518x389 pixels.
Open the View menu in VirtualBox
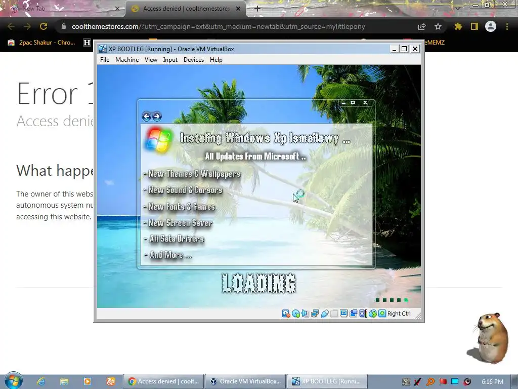151,60
